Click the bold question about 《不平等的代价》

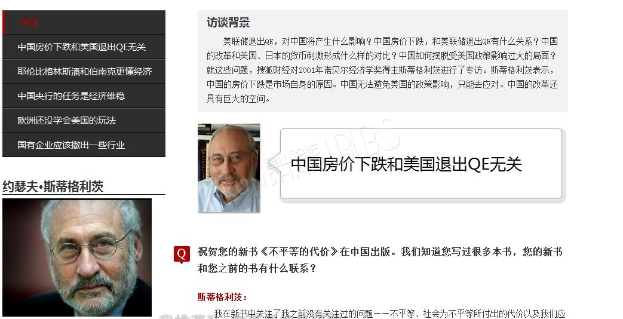pyautogui.click(x=379, y=260)
